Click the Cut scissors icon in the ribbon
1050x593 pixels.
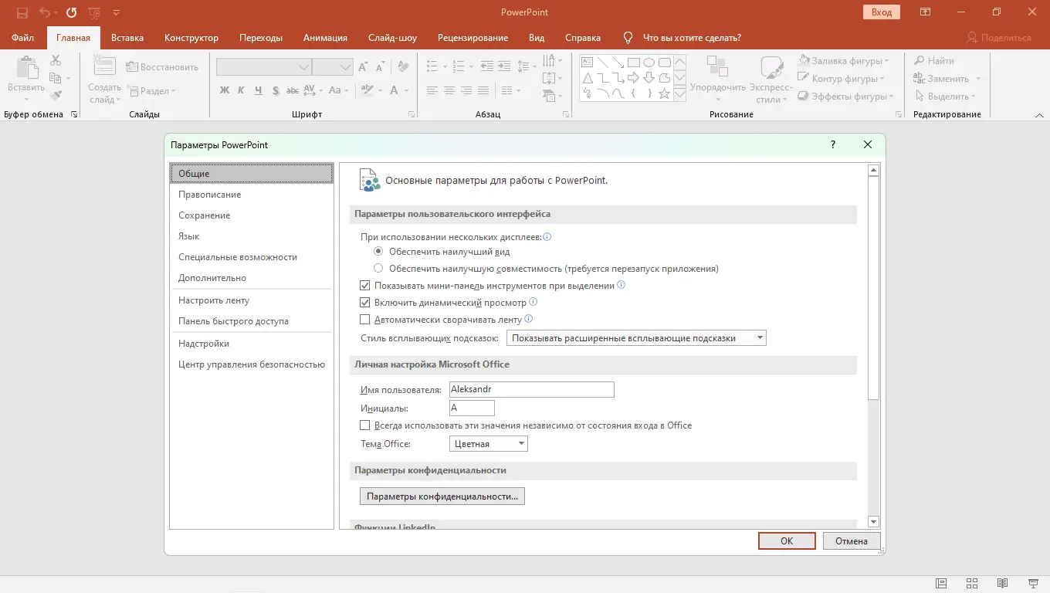(56, 60)
